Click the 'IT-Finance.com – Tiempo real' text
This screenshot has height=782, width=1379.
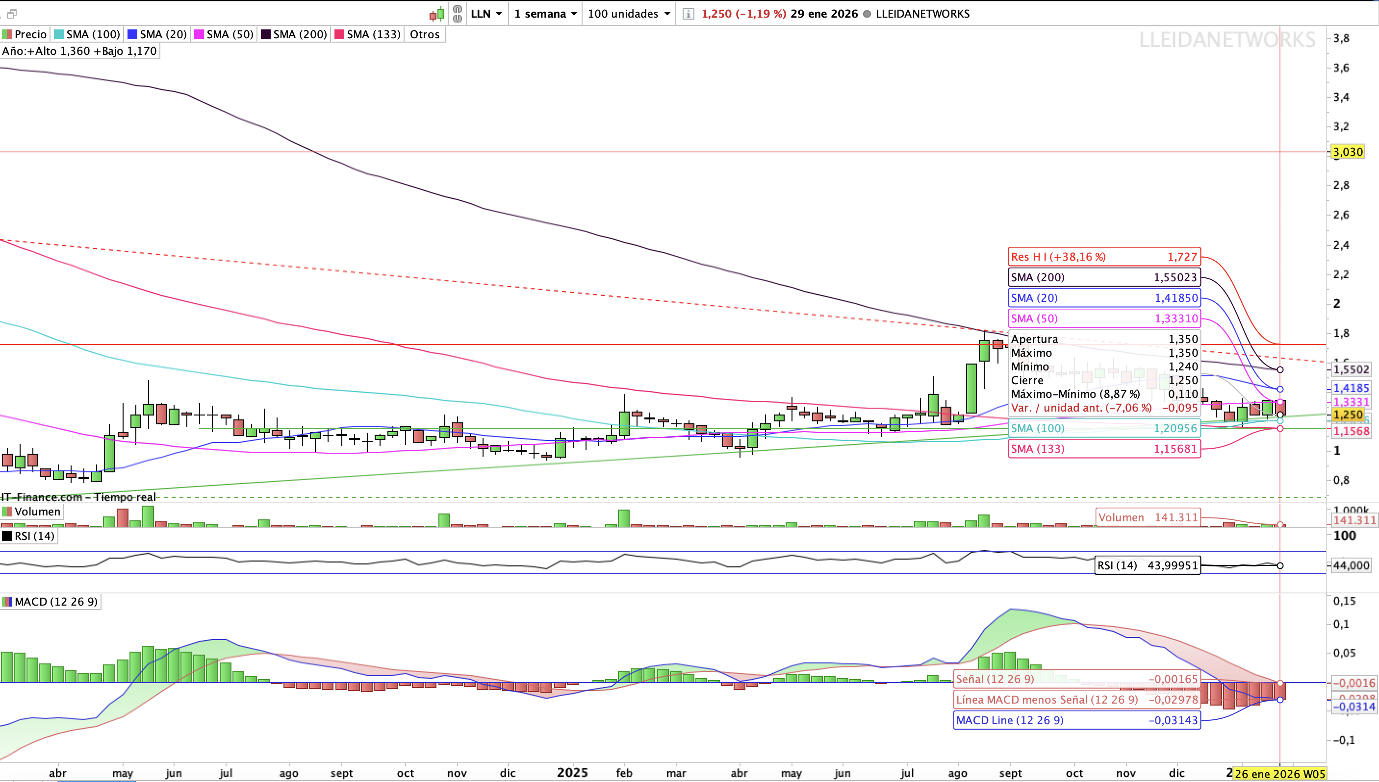78,497
